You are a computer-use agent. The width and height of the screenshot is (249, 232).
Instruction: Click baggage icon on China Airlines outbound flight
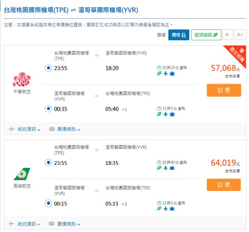click(x=172, y=74)
